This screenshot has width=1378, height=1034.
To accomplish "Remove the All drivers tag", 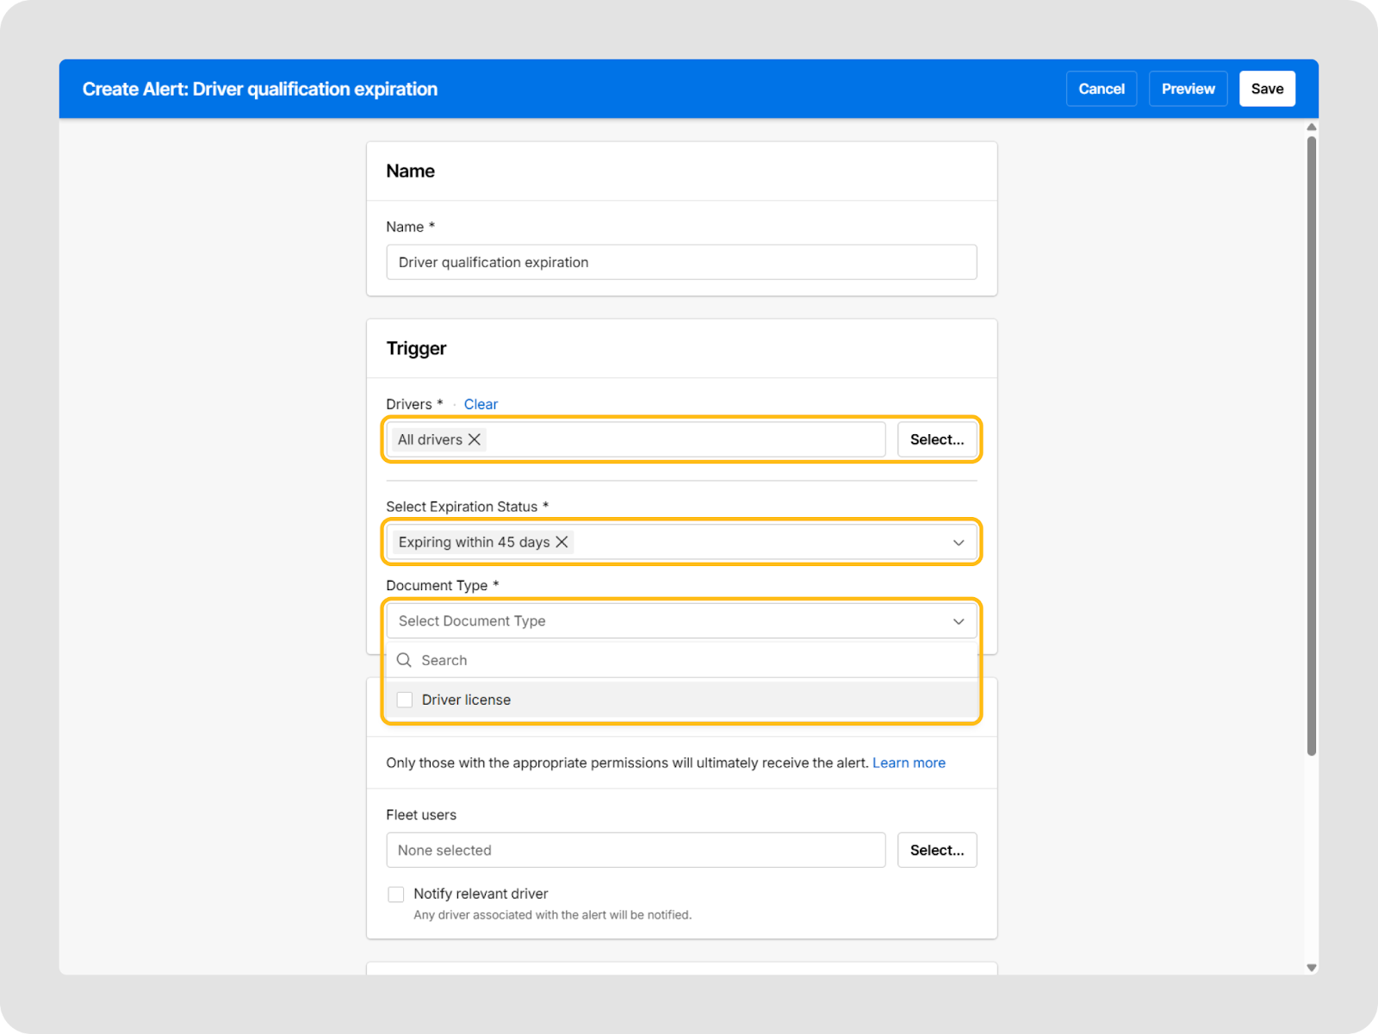I will click(x=474, y=439).
